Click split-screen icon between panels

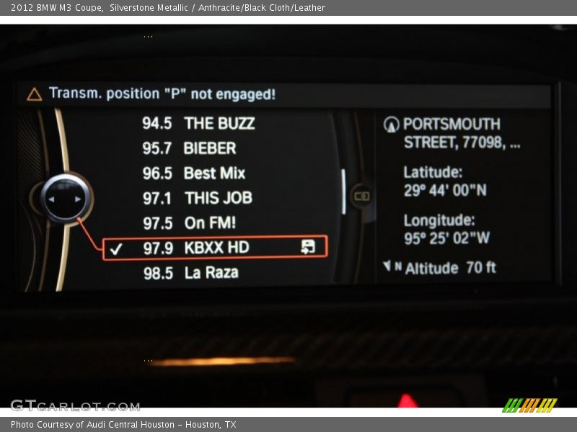click(361, 196)
